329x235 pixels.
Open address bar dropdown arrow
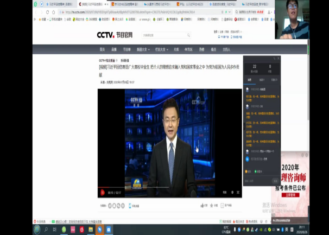pos(230,12)
